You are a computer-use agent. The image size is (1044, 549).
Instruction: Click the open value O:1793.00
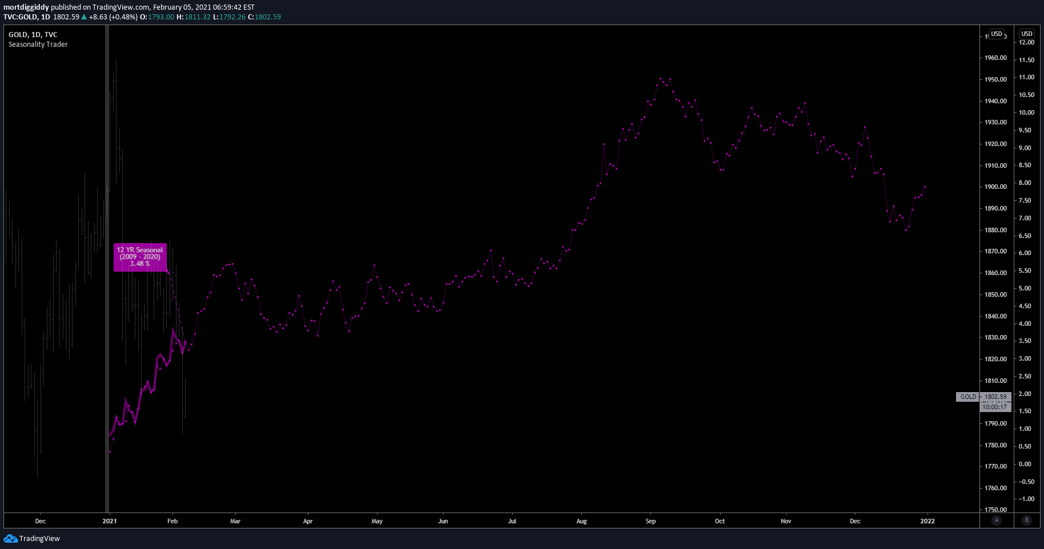coord(157,17)
